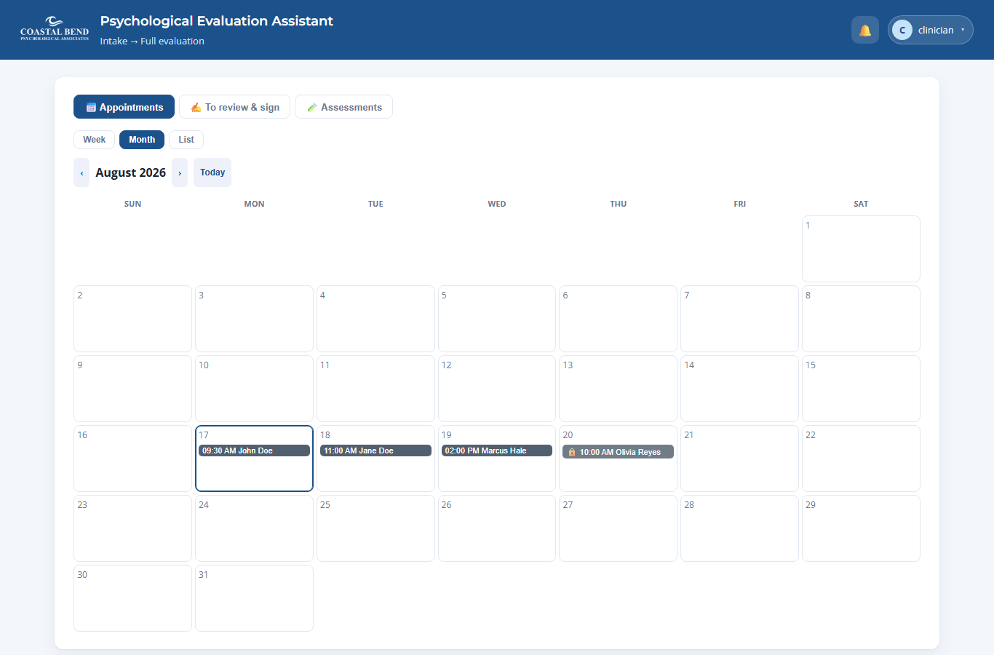This screenshot has height=655, width=994.
Task: Open the clinician user menu dropdown
Action: pos(931,30)
